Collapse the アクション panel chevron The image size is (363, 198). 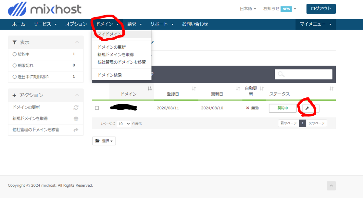pyautogui.click(x=77, y=95)
